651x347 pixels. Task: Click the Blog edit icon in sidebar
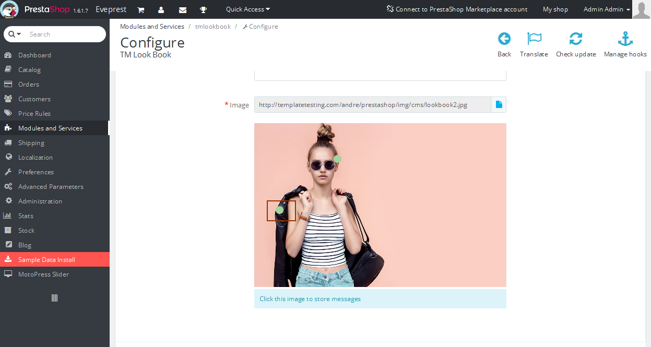pyautogui.click(x=8, y=245)
